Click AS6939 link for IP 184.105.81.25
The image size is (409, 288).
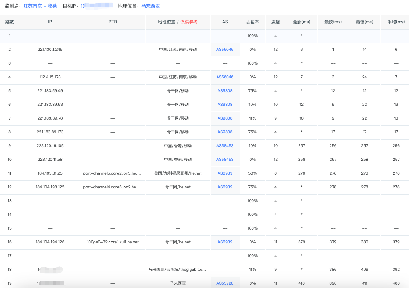point(225,173)
